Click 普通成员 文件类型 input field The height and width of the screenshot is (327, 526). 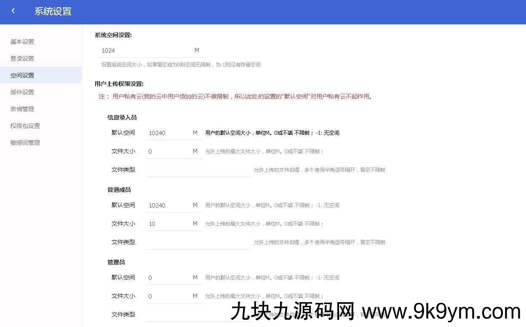pos(198,242)
